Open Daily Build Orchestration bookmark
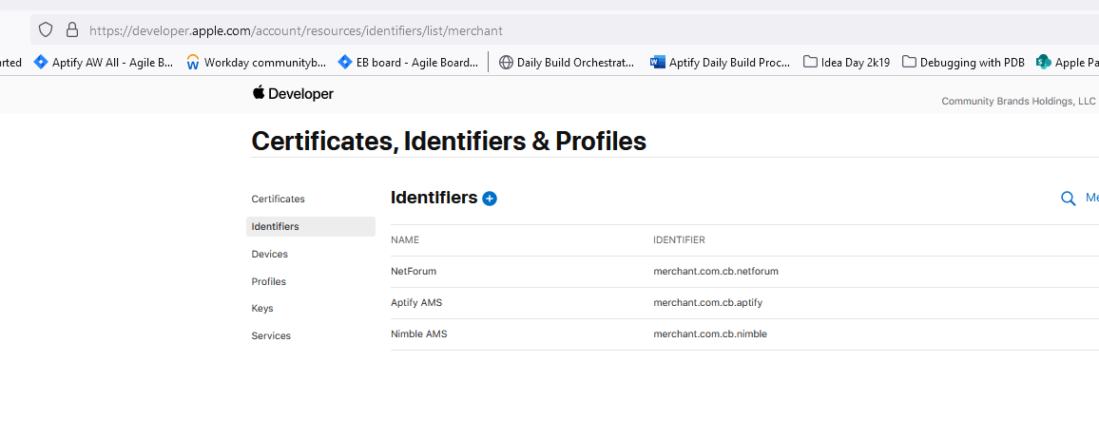1099x438 pixels. (567, 63)
